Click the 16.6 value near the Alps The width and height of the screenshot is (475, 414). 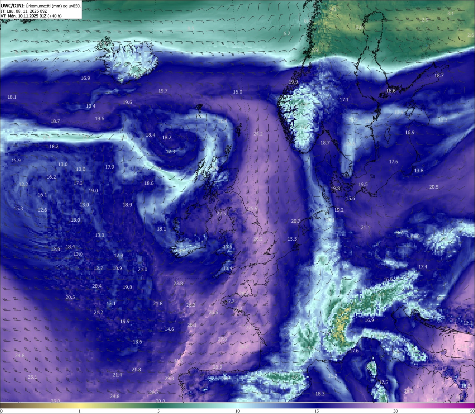click(x=388, y=279)
